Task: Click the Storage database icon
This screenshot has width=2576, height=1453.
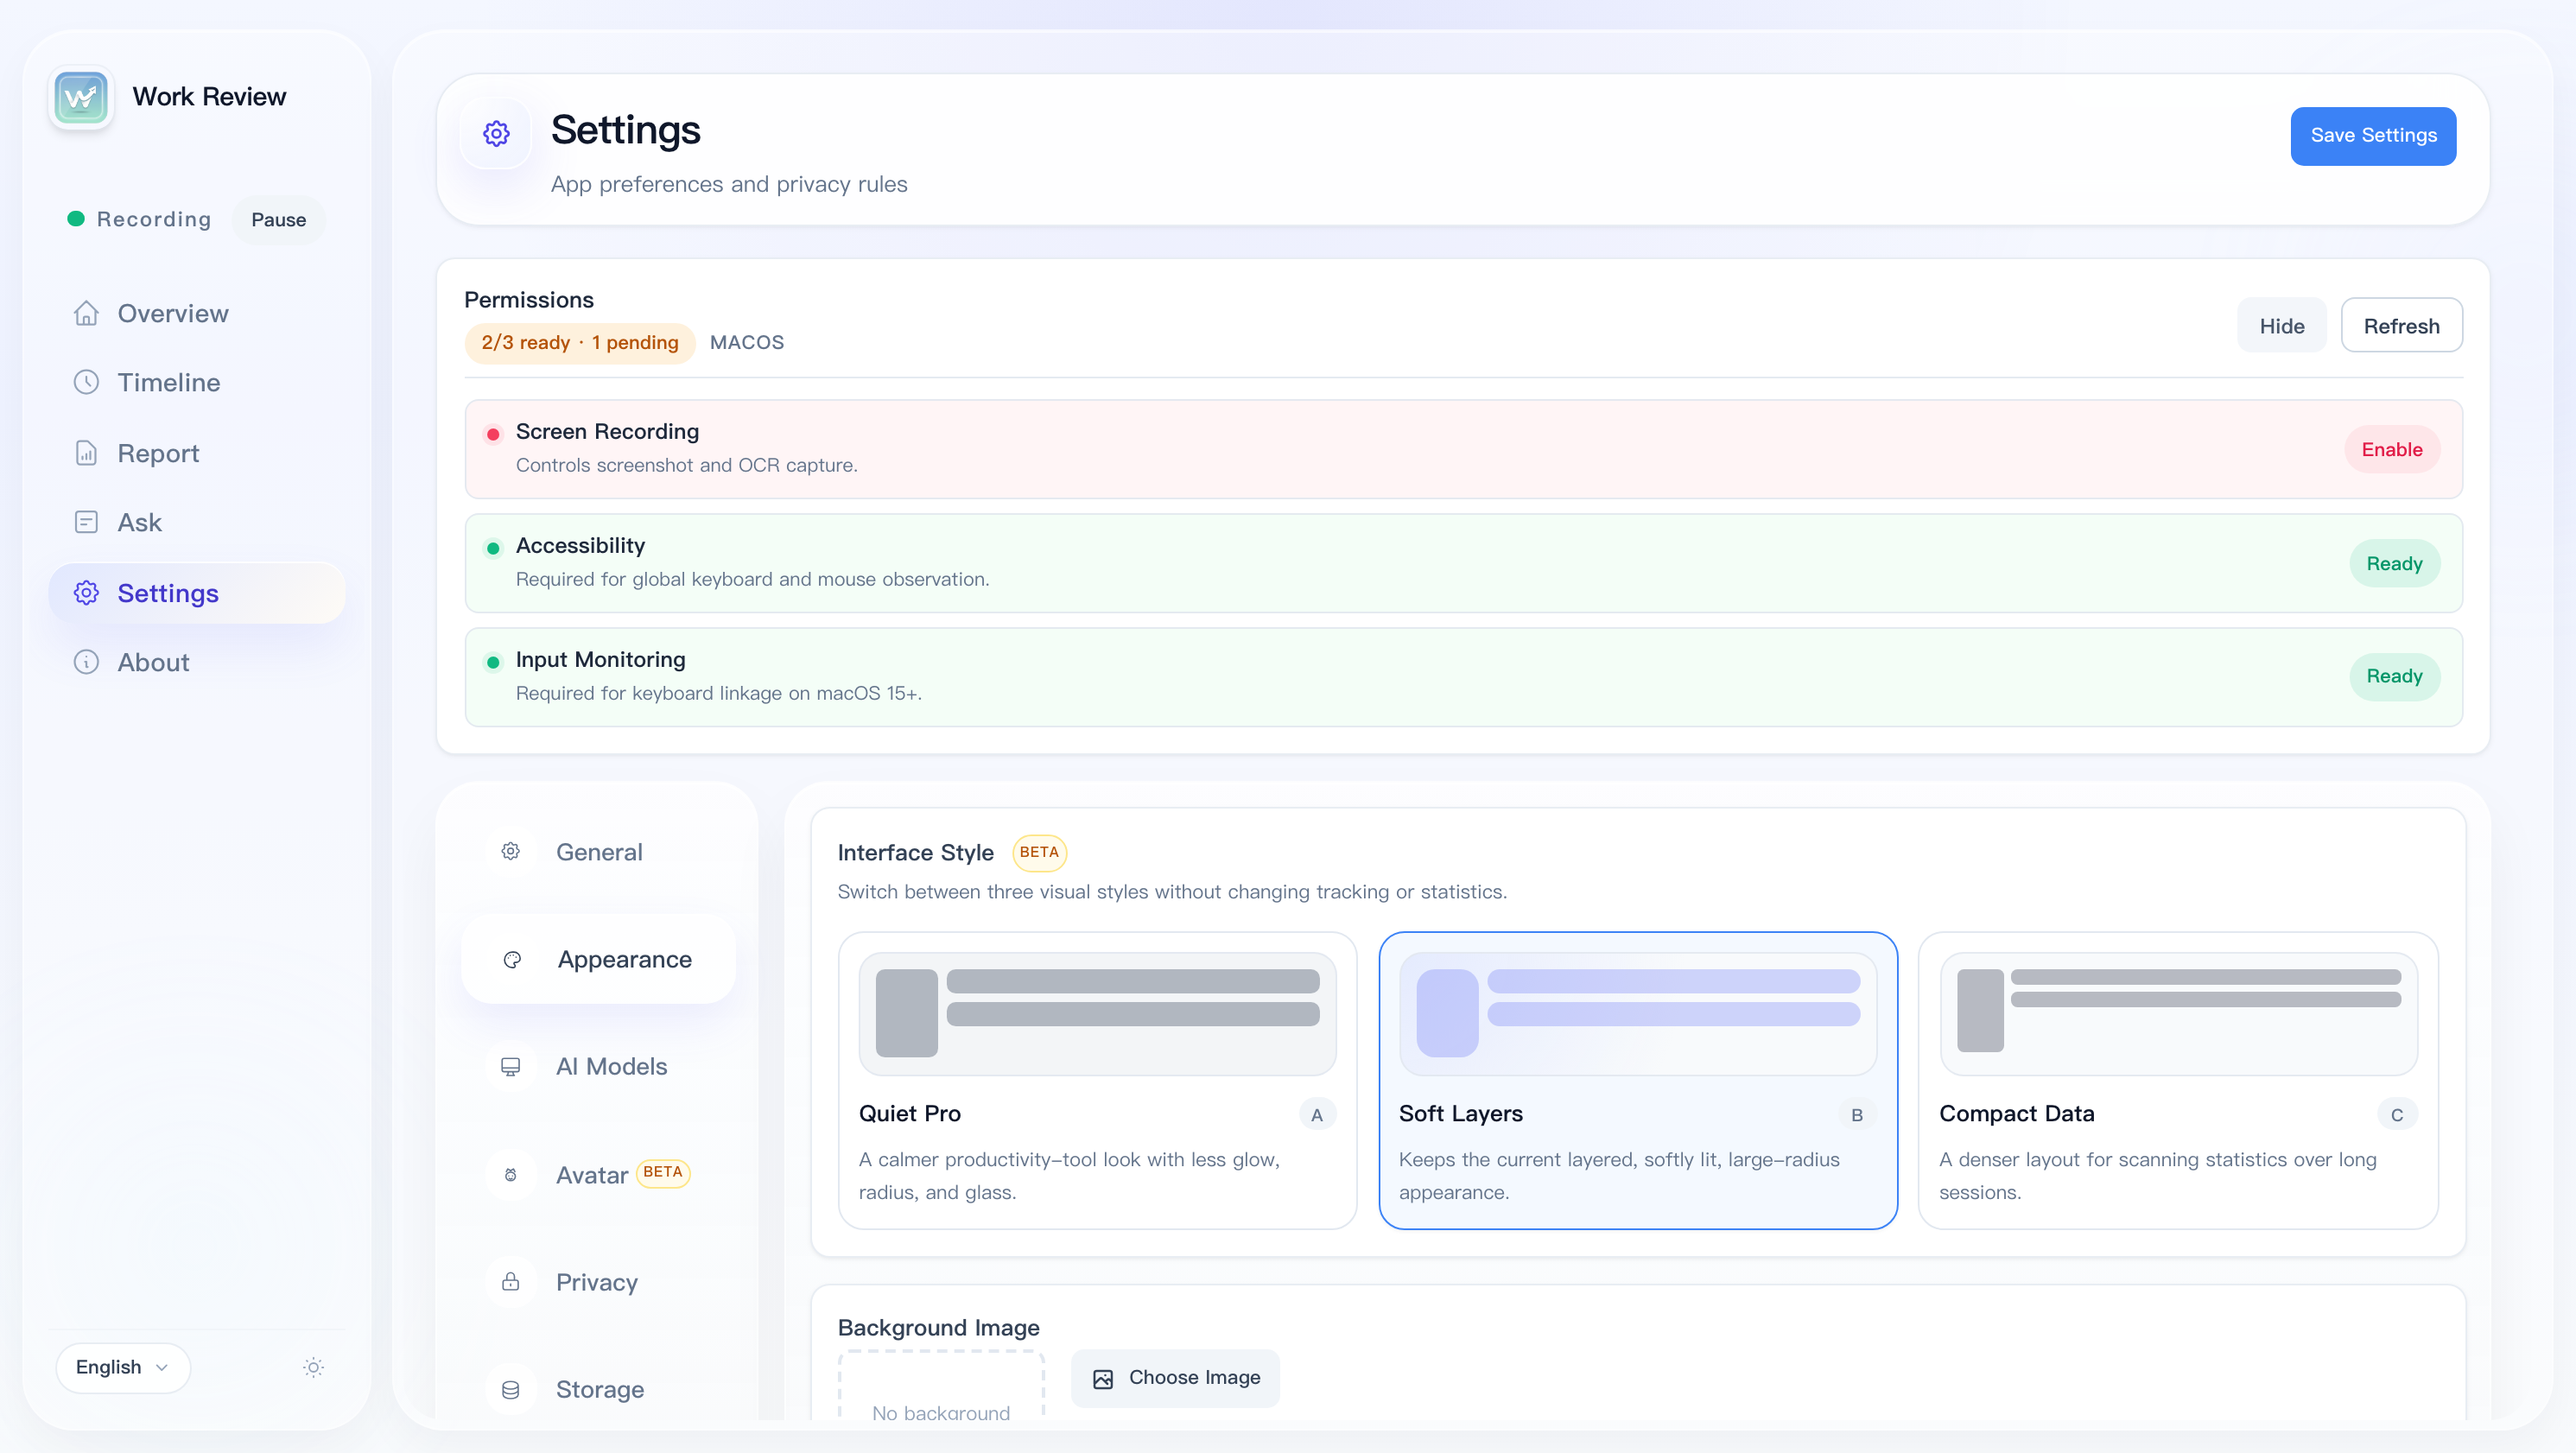Action: [x=511, y=1390]
